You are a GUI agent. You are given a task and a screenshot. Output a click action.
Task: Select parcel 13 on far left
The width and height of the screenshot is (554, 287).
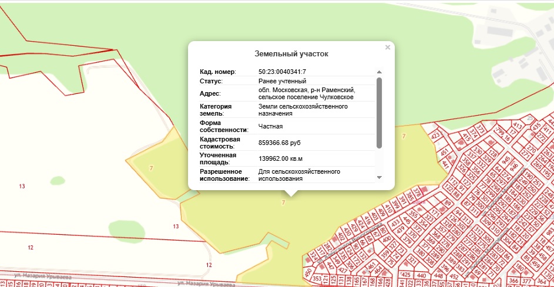(x=22, y=186)
